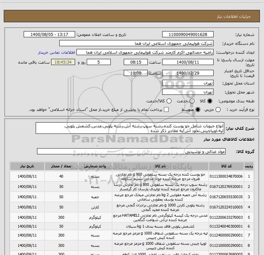The width and height of the screenshot is (264, 255).
Task: Toggle the Islamic treasury payment checkbox
Action: pos(167,110)
